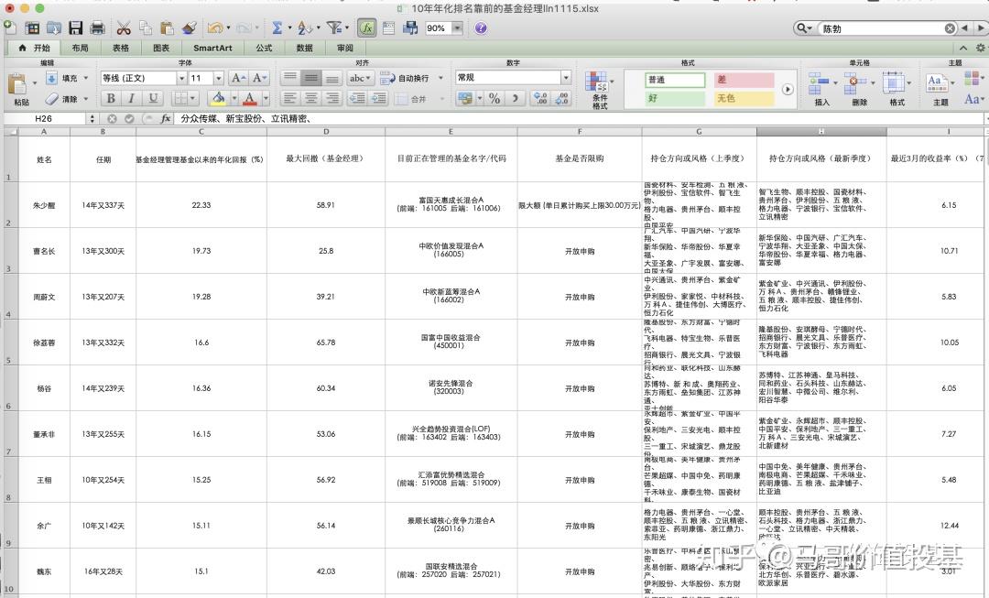The height and width of the screenshot is (598, 989).
Task: Click the AutoSum sigma icon
Action: (x=277, y=27)
